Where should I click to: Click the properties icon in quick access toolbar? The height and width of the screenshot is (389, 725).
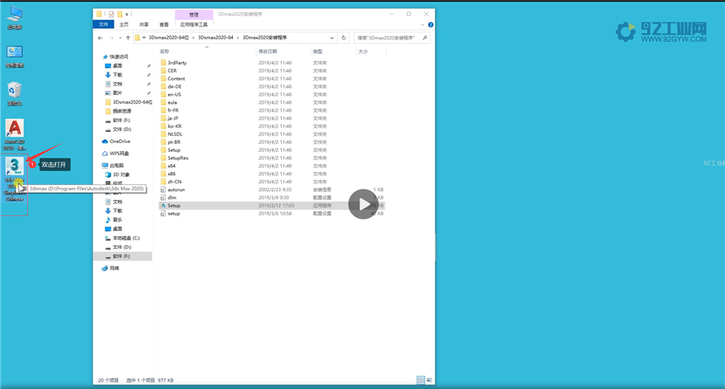[111, 14]
